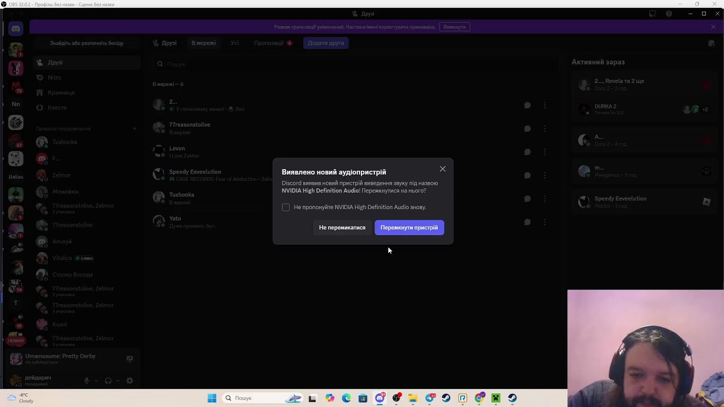The width and height of the screenshot is (724, 407).
Task: Open Microsoft Edge from the taskbar
Action: point(346,398)
